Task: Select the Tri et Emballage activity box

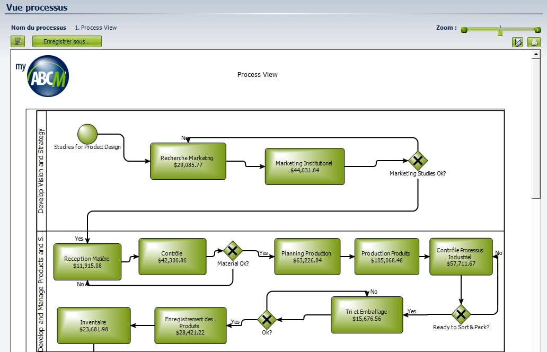Action: pyautogui.click(x=367, y=315)
